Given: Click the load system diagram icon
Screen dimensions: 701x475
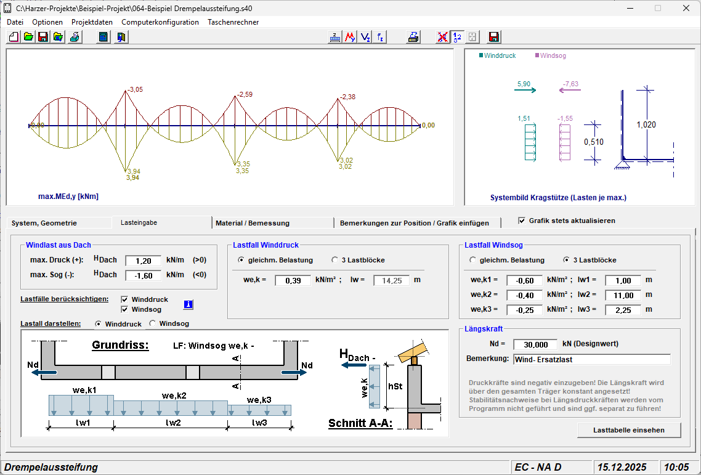Looking at the screenshot, I should tap(335, 37).
